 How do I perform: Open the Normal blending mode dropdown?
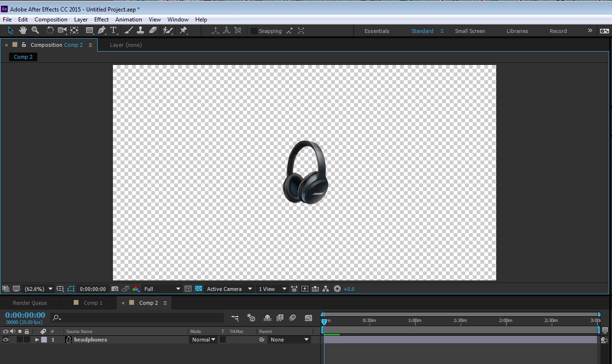pyautogui.click(x=203, y=340)
